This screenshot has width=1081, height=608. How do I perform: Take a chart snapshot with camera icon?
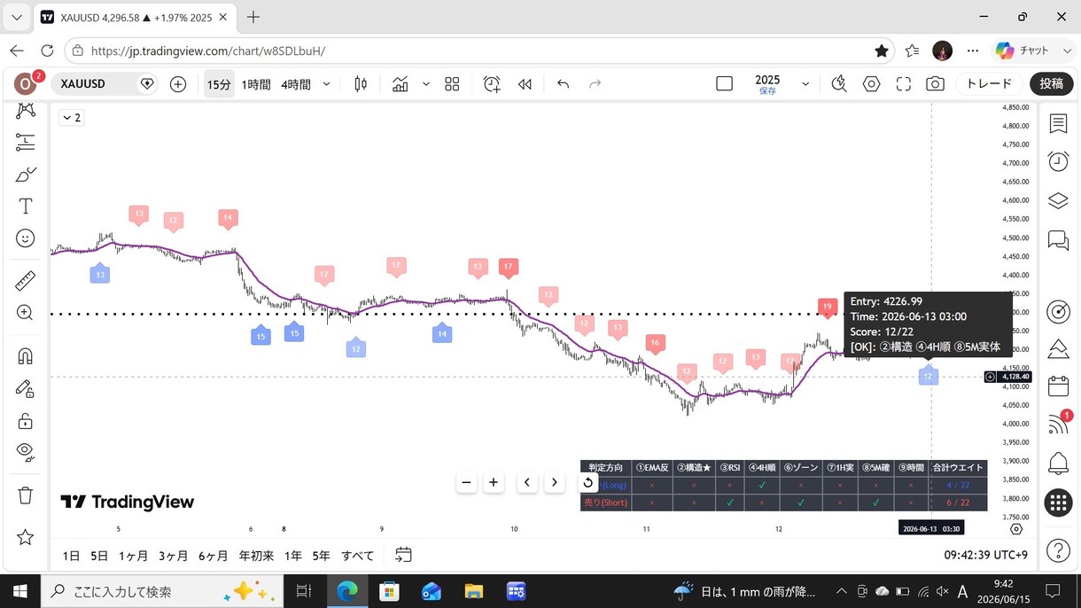click(x=935, y=84)
